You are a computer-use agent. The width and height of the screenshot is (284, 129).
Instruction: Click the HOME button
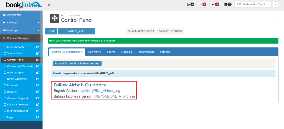51,31
